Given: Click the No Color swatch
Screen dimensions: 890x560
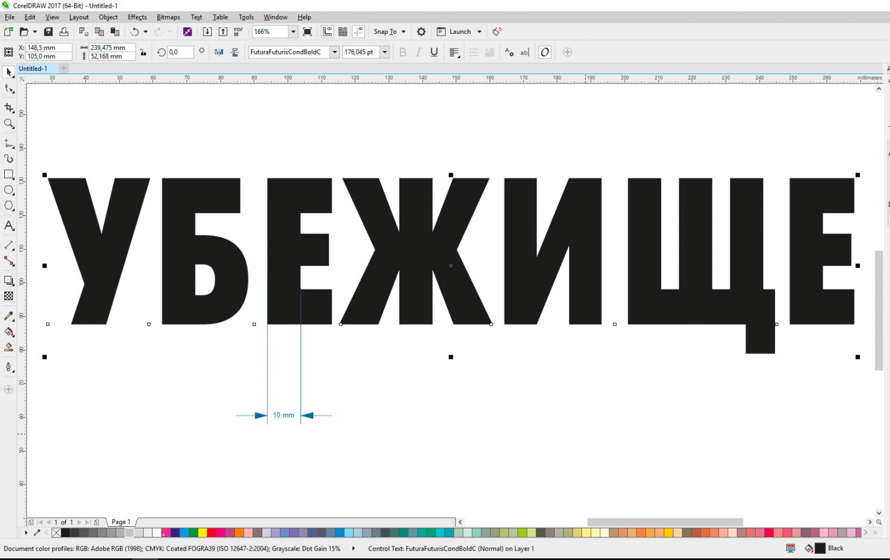Looking at the screenshot, I should pyautogui.click(x=56, y=533).
